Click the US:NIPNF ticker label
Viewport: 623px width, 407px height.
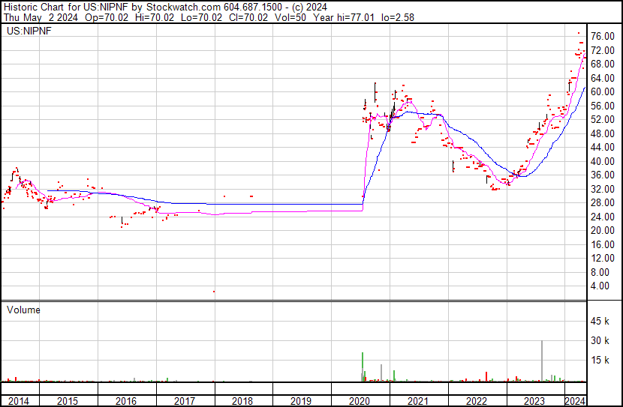28,31
